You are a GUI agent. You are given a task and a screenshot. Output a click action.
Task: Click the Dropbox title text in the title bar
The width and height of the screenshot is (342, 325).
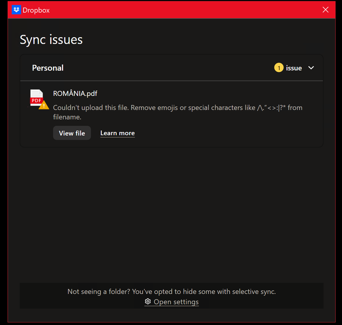click(36, 10)
